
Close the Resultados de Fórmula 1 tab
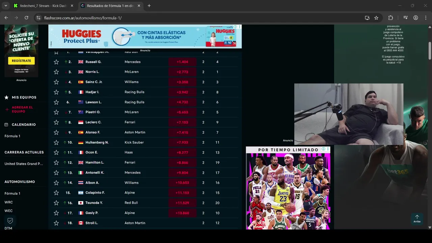(139, 6)
